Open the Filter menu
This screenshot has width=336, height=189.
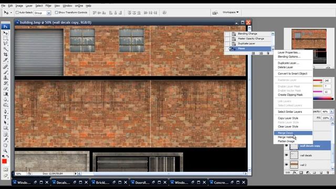pos(48,6)
